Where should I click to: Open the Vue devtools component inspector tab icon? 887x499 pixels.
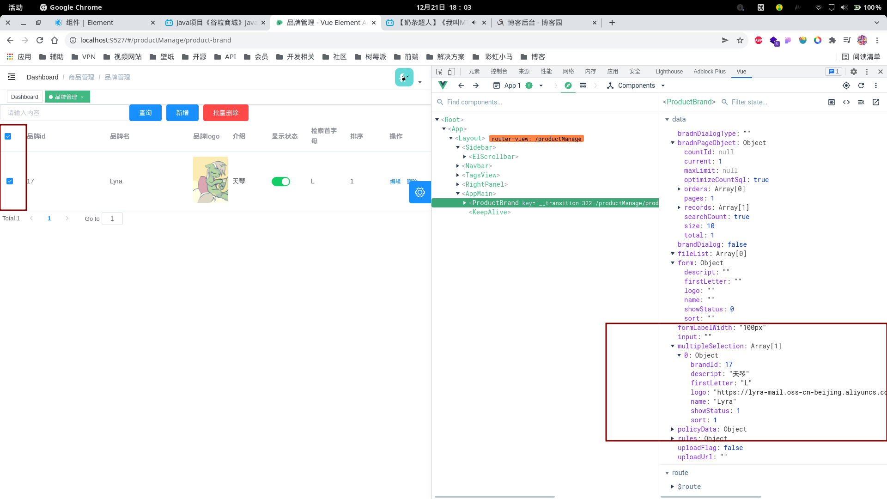click(568, 85)
